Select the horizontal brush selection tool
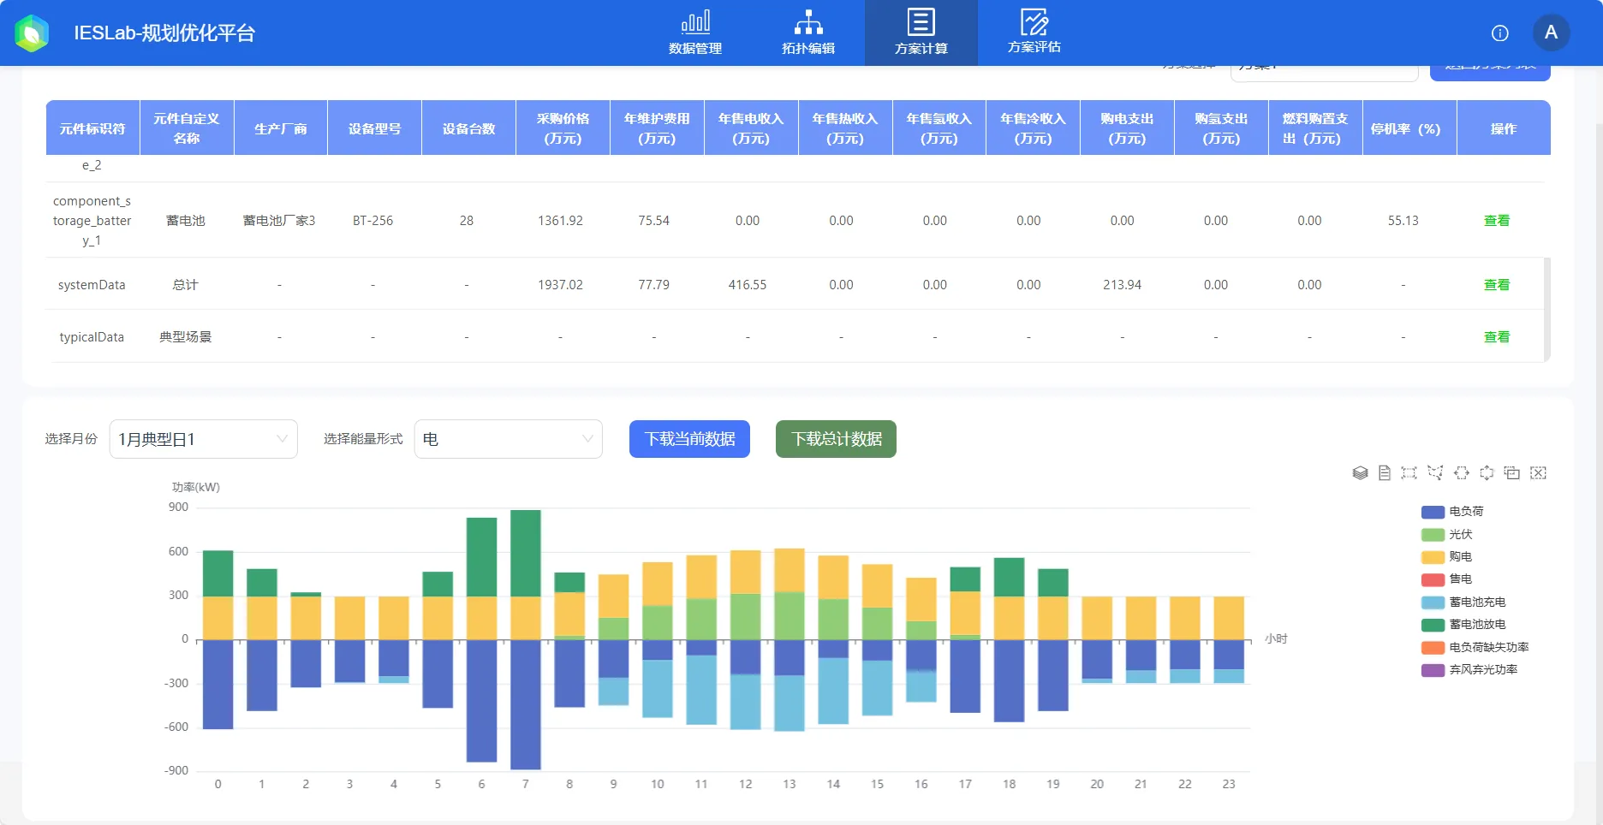This screenshot has height=825, width=1603. tap(1462, 473)
